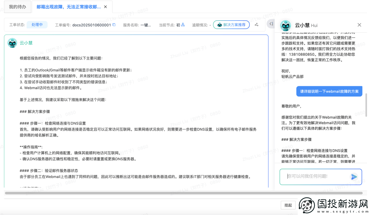The width and height of the screenshot is (371, 215).
Task: Click the 云小慧 avatar in solution card
Action: tap(12, 43)
